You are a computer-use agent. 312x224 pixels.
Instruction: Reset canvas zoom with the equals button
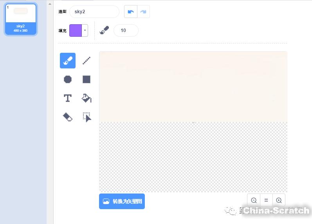tap(266, 200)
